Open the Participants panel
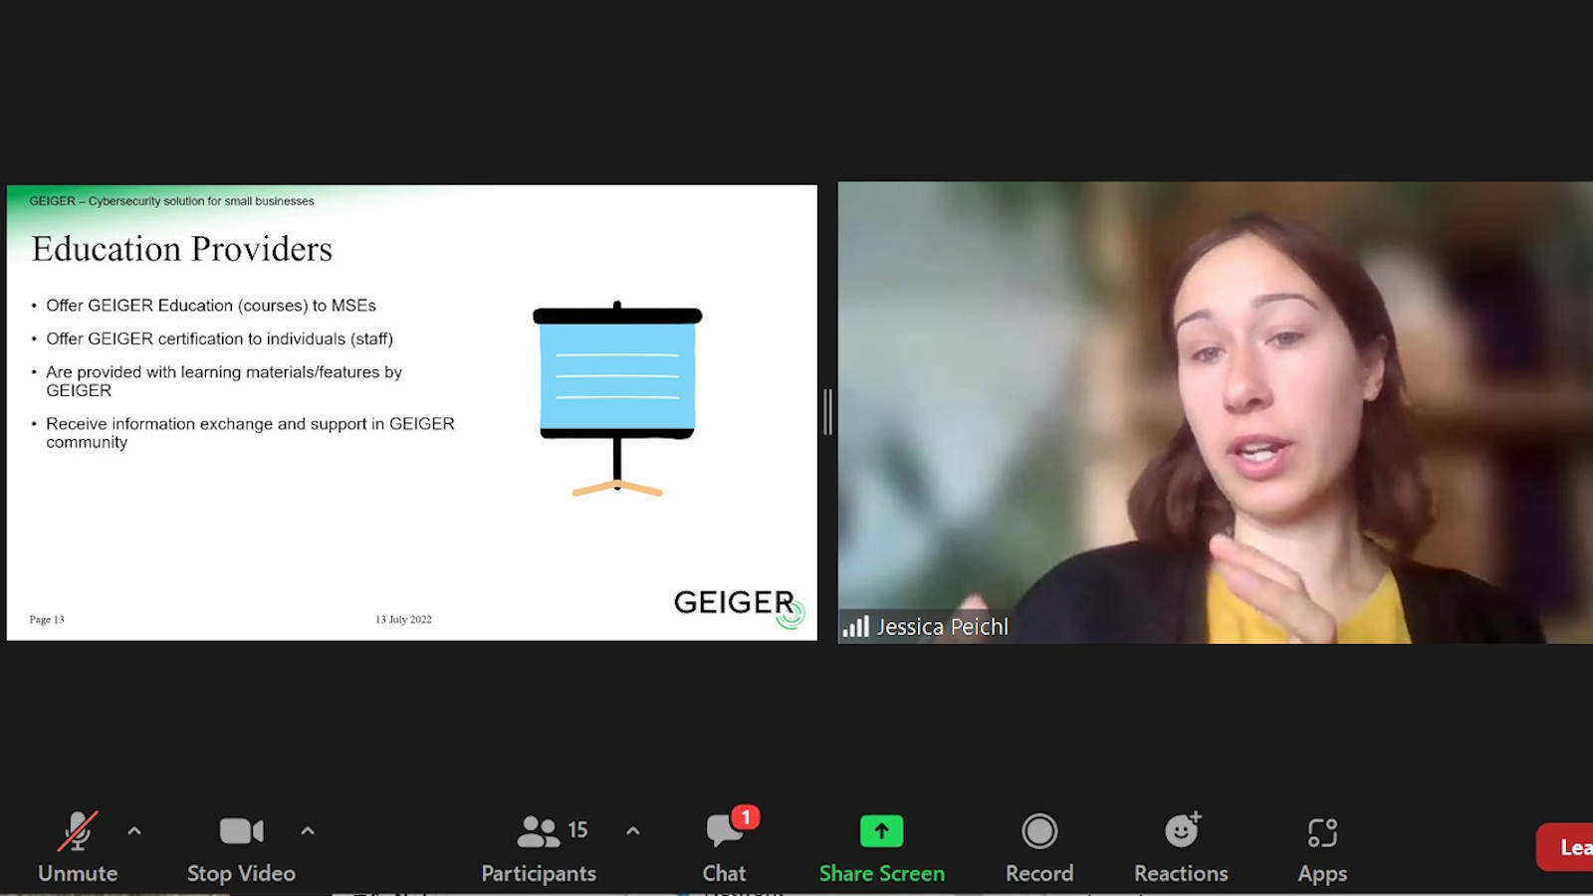Screen dimensions: 1593x896 pos(539,845)
